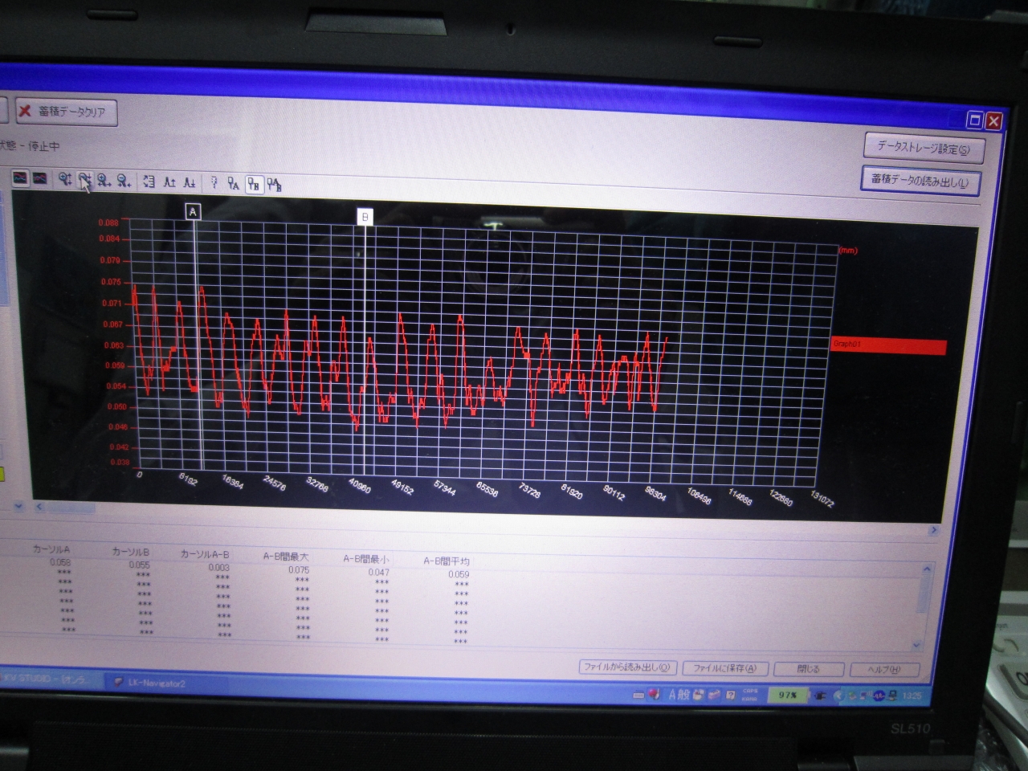Click ファイルから読み出し(O) button

tap(627, 667)
